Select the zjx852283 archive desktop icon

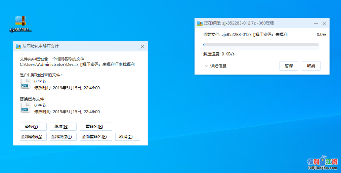pyautogui.click(x=20, y=23)
